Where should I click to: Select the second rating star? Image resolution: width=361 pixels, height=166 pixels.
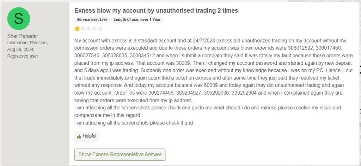click(x=83, y=29)
